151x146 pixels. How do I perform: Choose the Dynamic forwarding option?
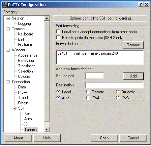point(118,92)
